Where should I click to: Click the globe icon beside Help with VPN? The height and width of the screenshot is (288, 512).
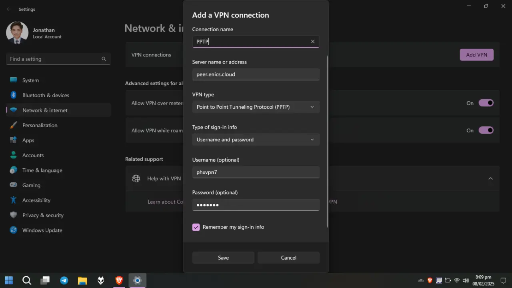tap(136, 178)
